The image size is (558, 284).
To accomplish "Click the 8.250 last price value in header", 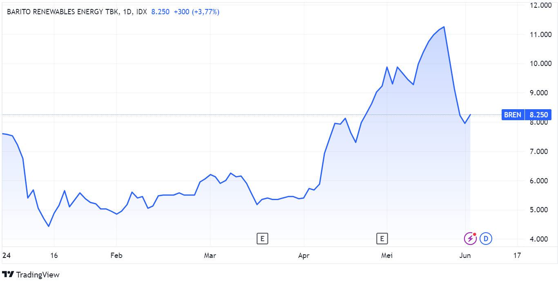I will point(160,12).
